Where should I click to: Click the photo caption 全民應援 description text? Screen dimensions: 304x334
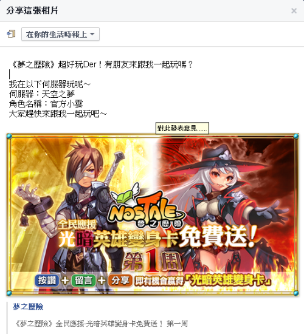[x=100, y=324]
